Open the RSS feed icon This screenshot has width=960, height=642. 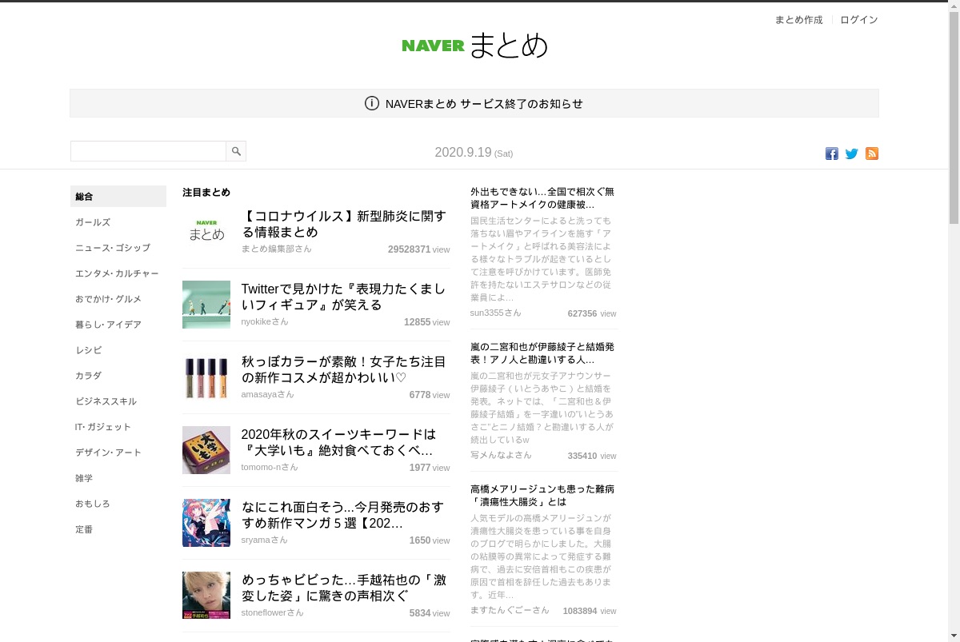coord(872,154)
